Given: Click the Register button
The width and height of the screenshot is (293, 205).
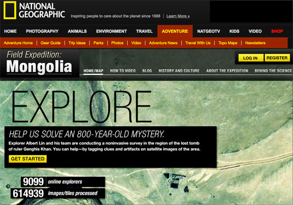Looking at the screenshot, I should (277, 58).
